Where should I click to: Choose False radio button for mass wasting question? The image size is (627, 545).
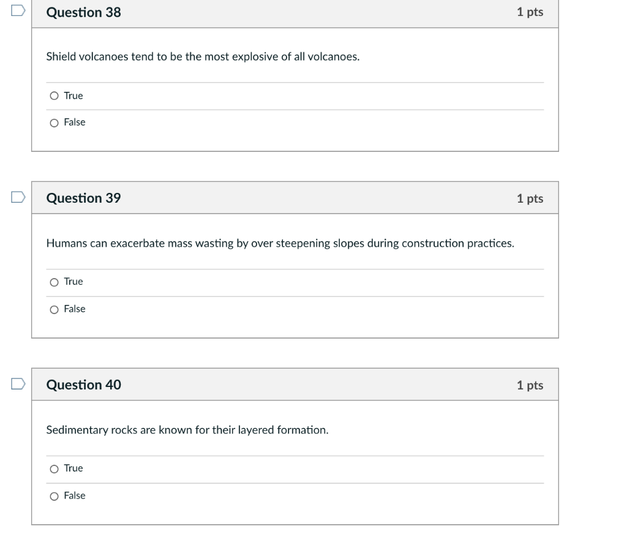[54, 310]
